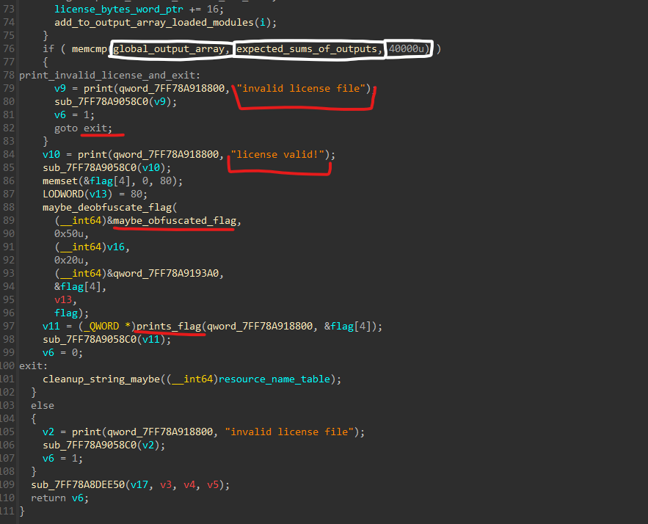Click prints_flag function call
The image size is (648, 524).
click(170, 326)
